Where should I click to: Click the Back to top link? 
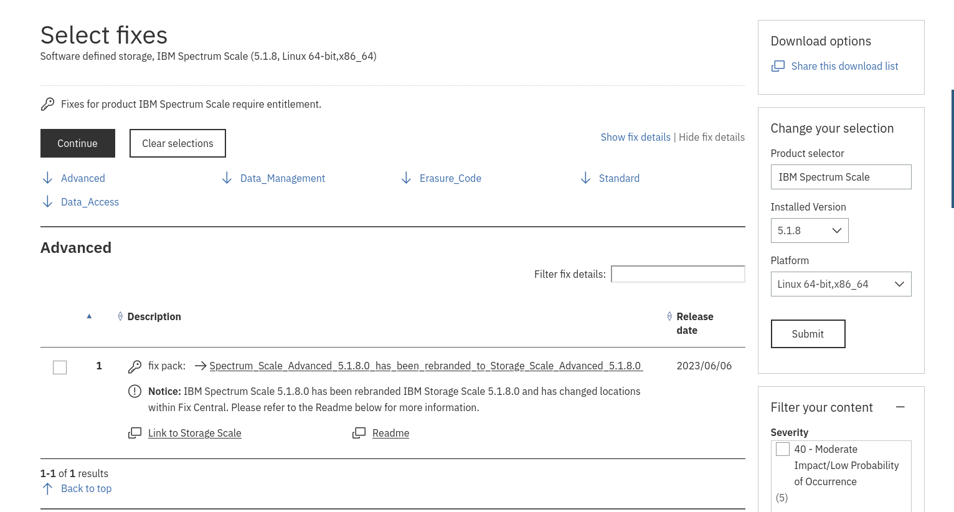[86, 488]
